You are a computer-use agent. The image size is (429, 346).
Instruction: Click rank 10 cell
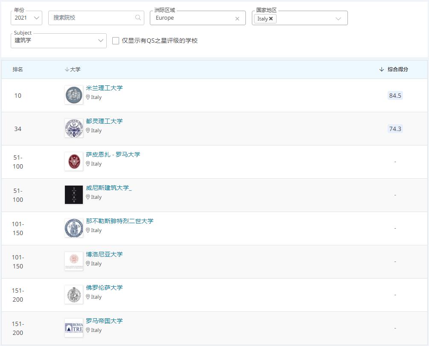click(x=18, y=96)
